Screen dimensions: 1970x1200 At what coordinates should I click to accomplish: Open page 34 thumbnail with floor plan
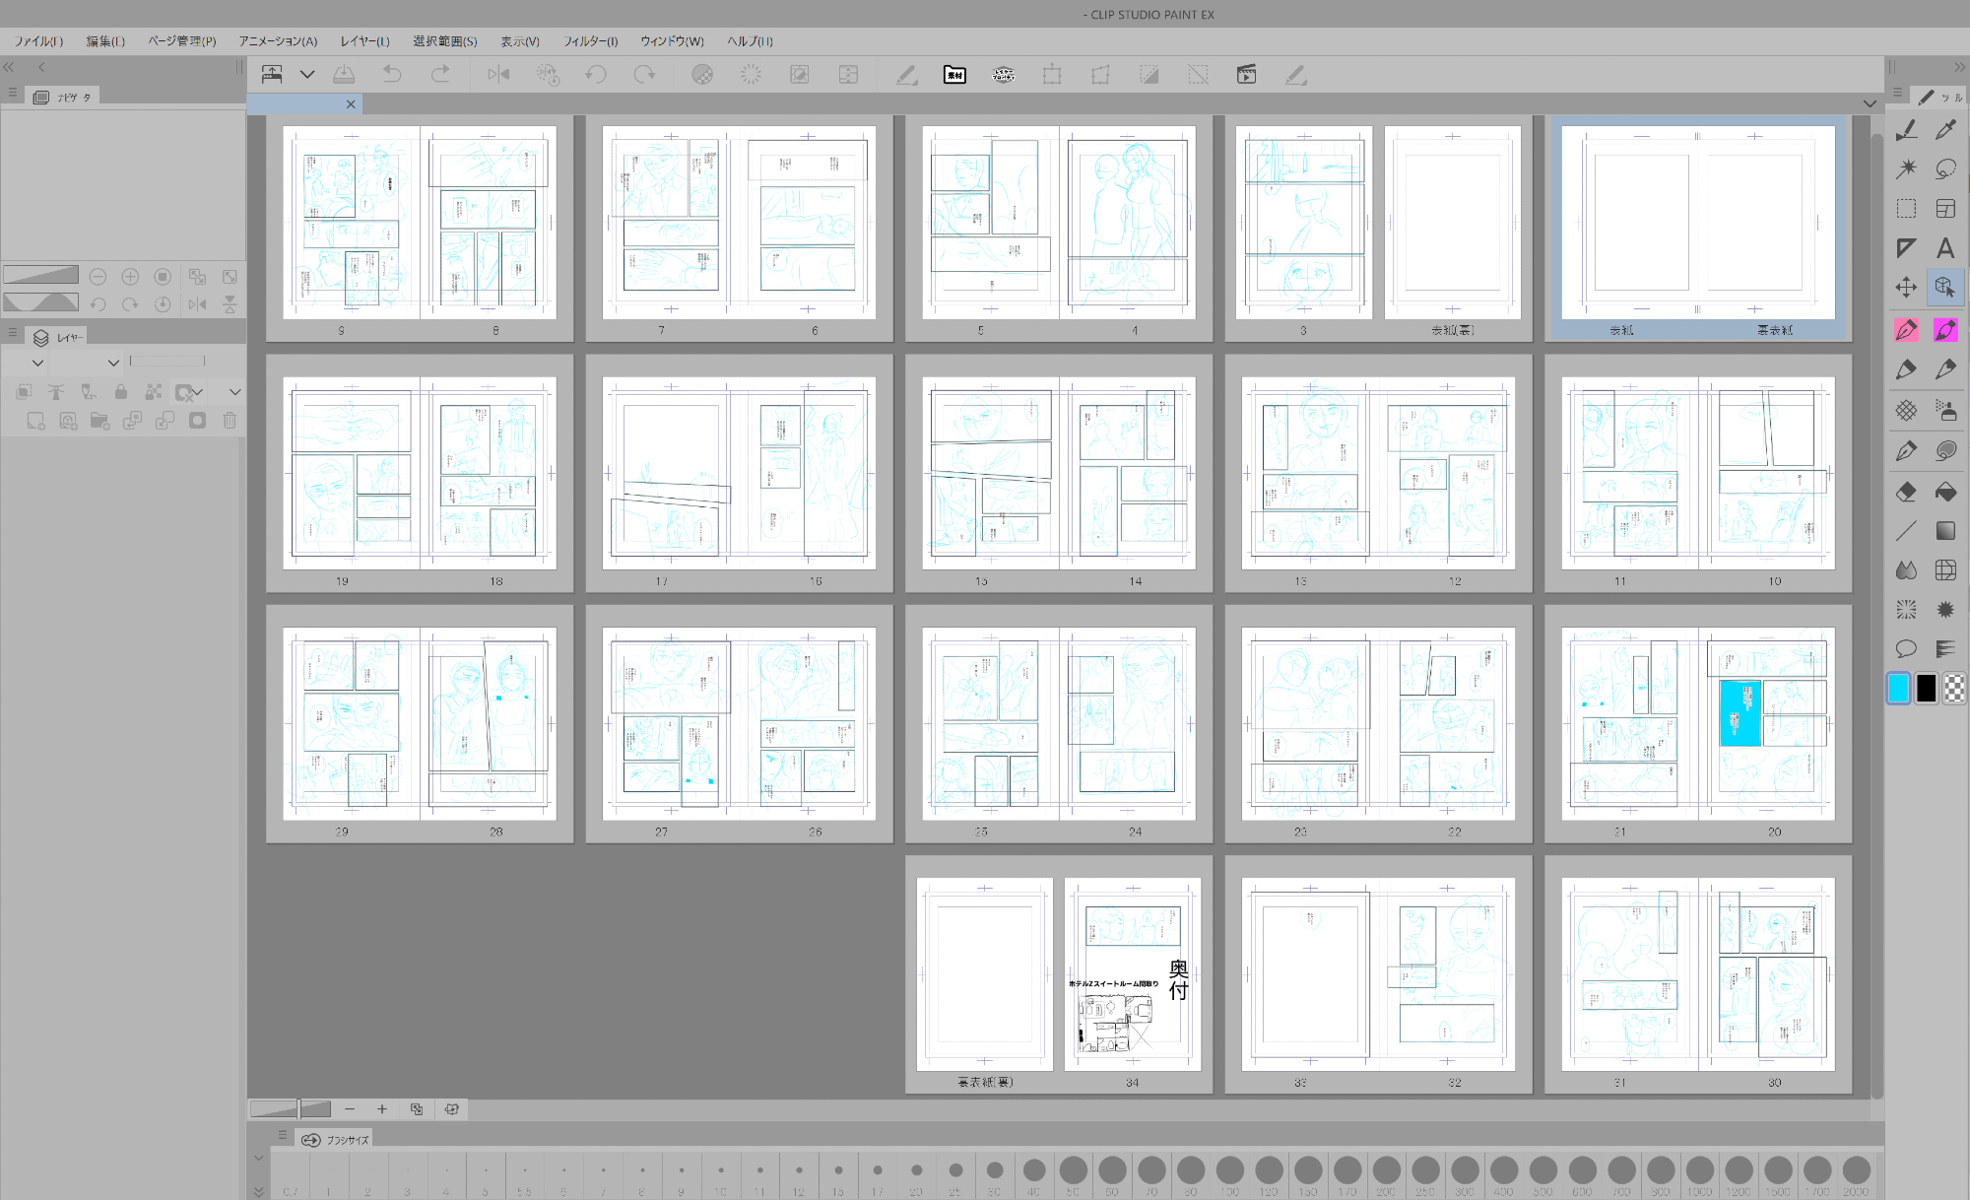click(x=1132, y=973)
